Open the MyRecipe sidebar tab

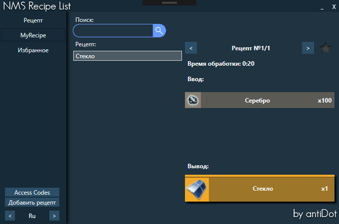point(33,35)
